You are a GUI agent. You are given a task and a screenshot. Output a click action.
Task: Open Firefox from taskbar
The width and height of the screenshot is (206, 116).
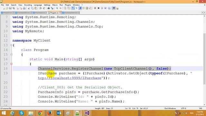(x=50, y=113)
